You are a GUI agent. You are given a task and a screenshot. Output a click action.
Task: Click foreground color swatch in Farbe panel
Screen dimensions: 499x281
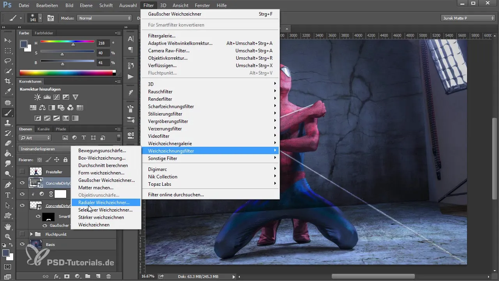click(24, 44)
